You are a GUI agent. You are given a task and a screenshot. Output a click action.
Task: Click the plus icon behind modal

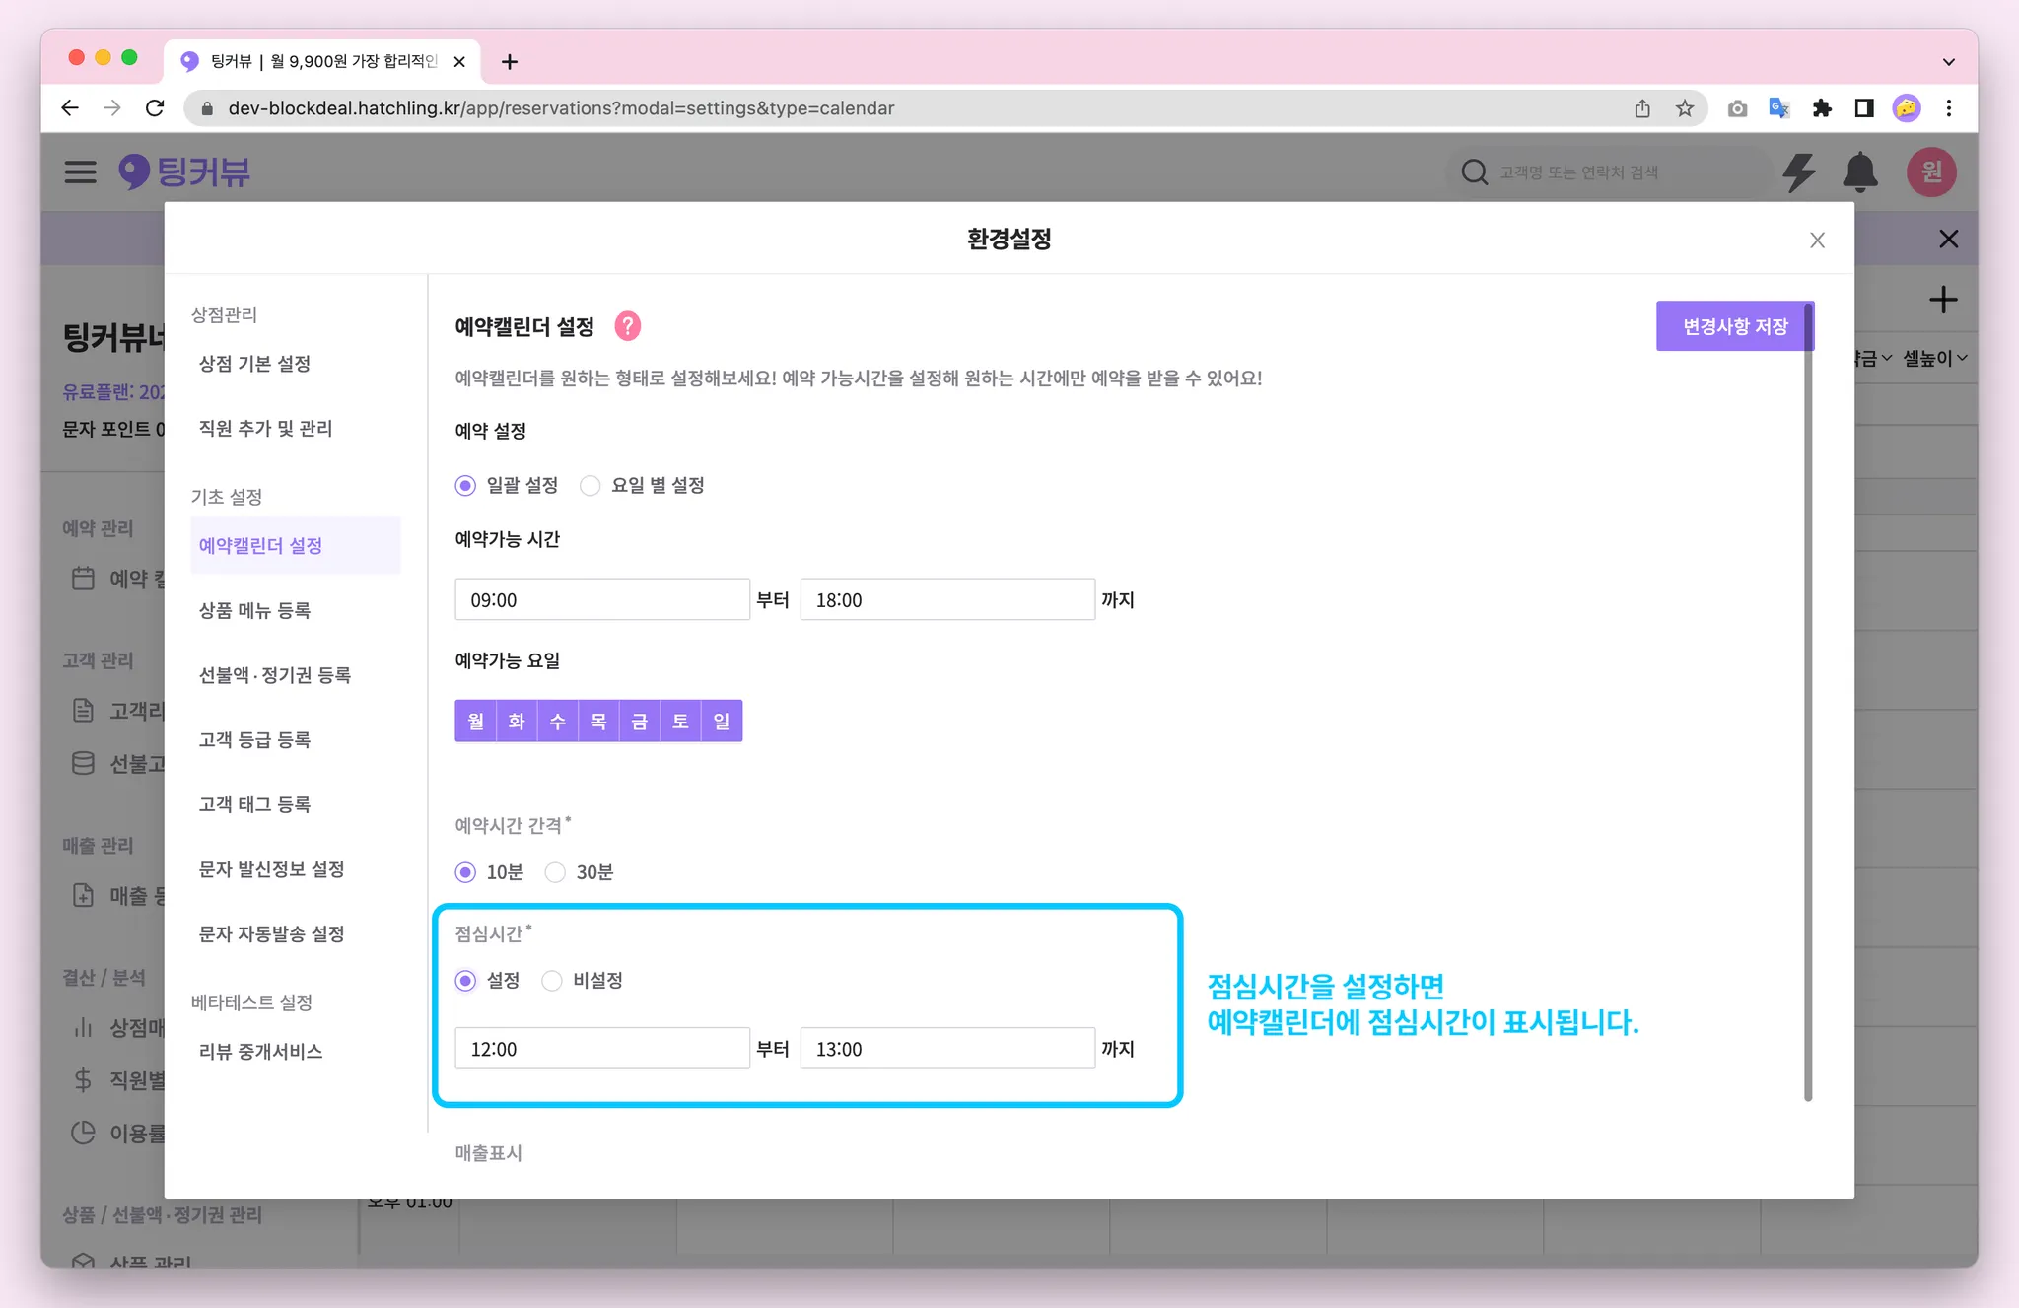point(1942,300)
